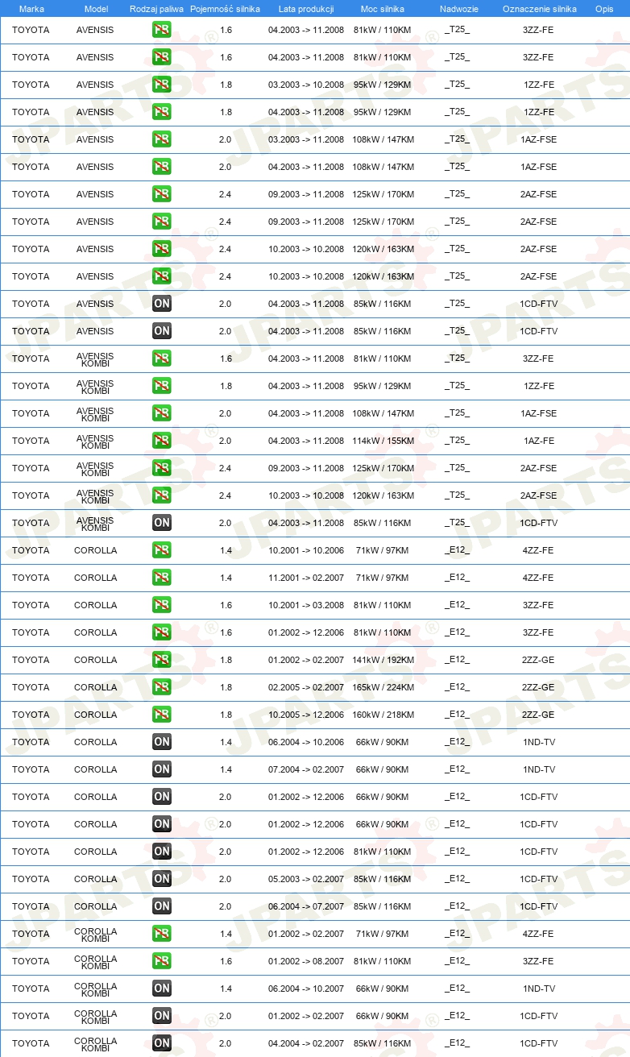Select production dates 06.2004 -> 07.2007
Viewport: 630px width, 1057px height.
(x=306, y=906)
